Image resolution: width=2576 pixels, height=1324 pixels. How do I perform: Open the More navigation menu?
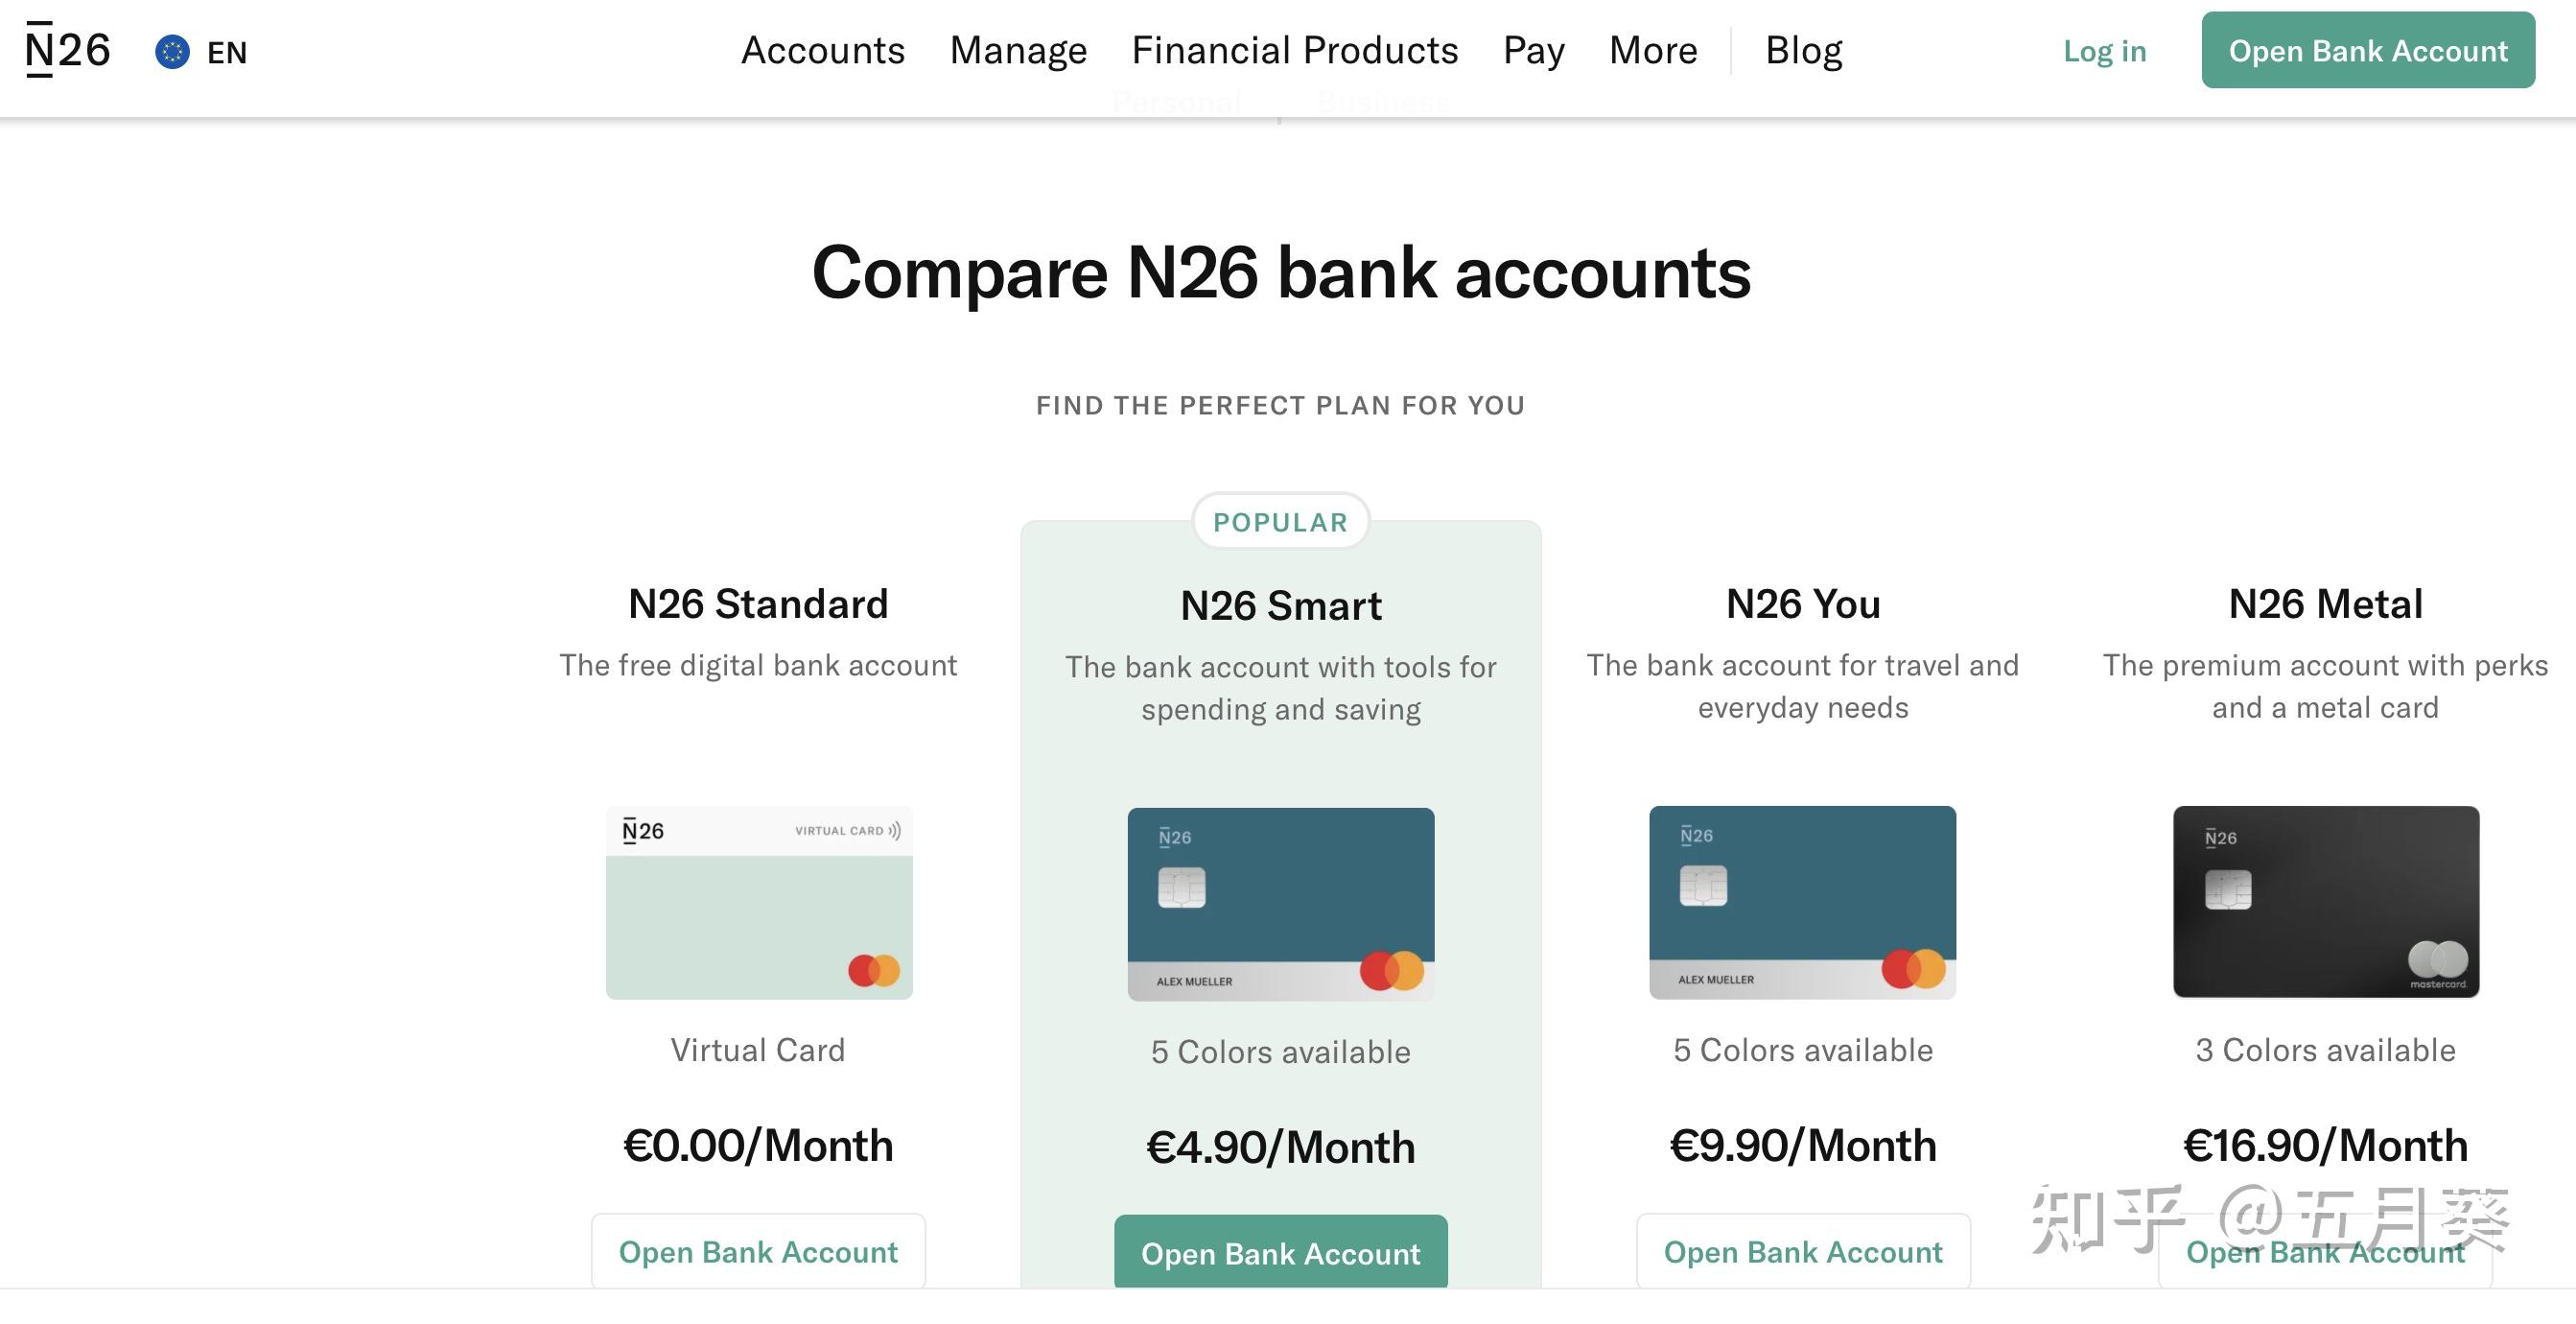click(1652, 50)
